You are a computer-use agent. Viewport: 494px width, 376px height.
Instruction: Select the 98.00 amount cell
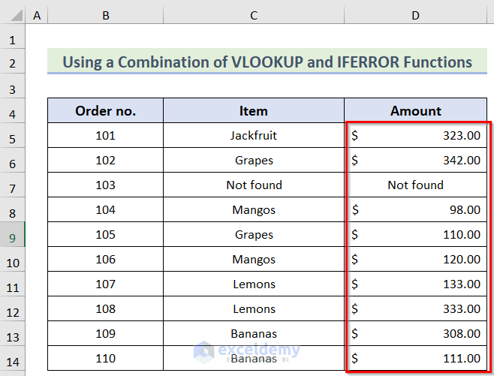pyautogui.click(x=416, y=210)
